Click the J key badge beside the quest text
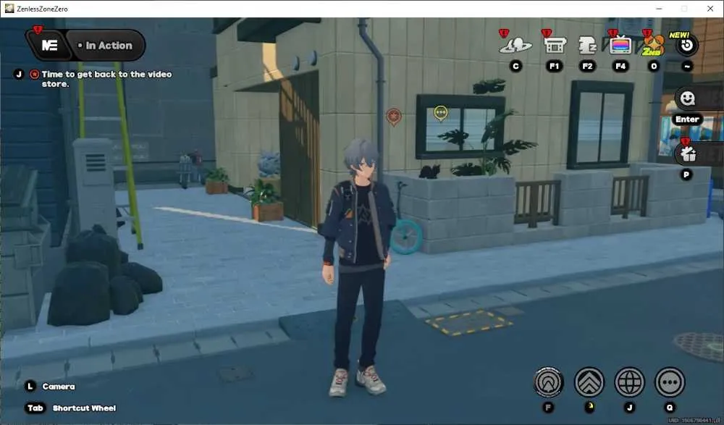The image size is (724, 425). coord(19,74)
